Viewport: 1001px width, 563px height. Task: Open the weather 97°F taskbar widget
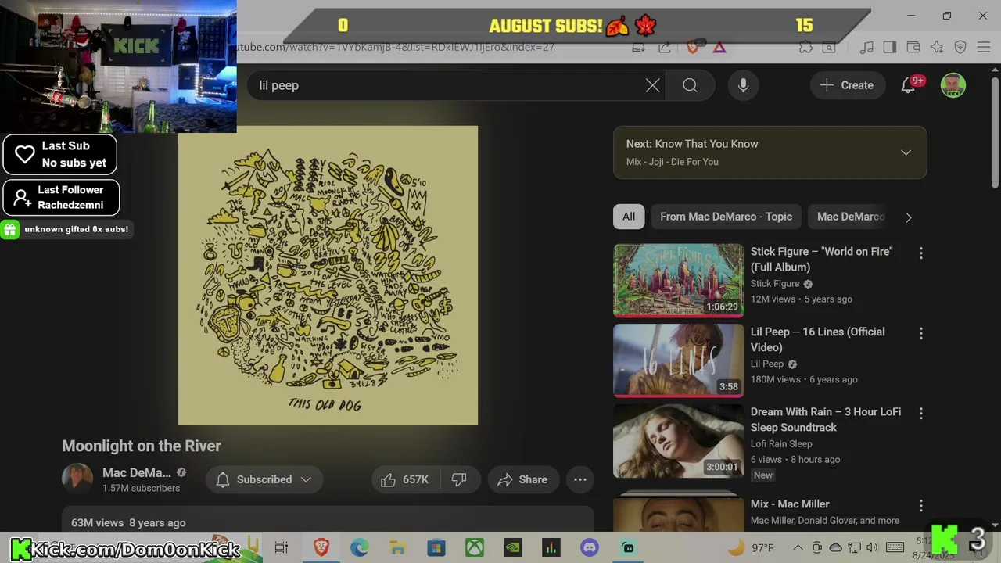coord(751,547)
